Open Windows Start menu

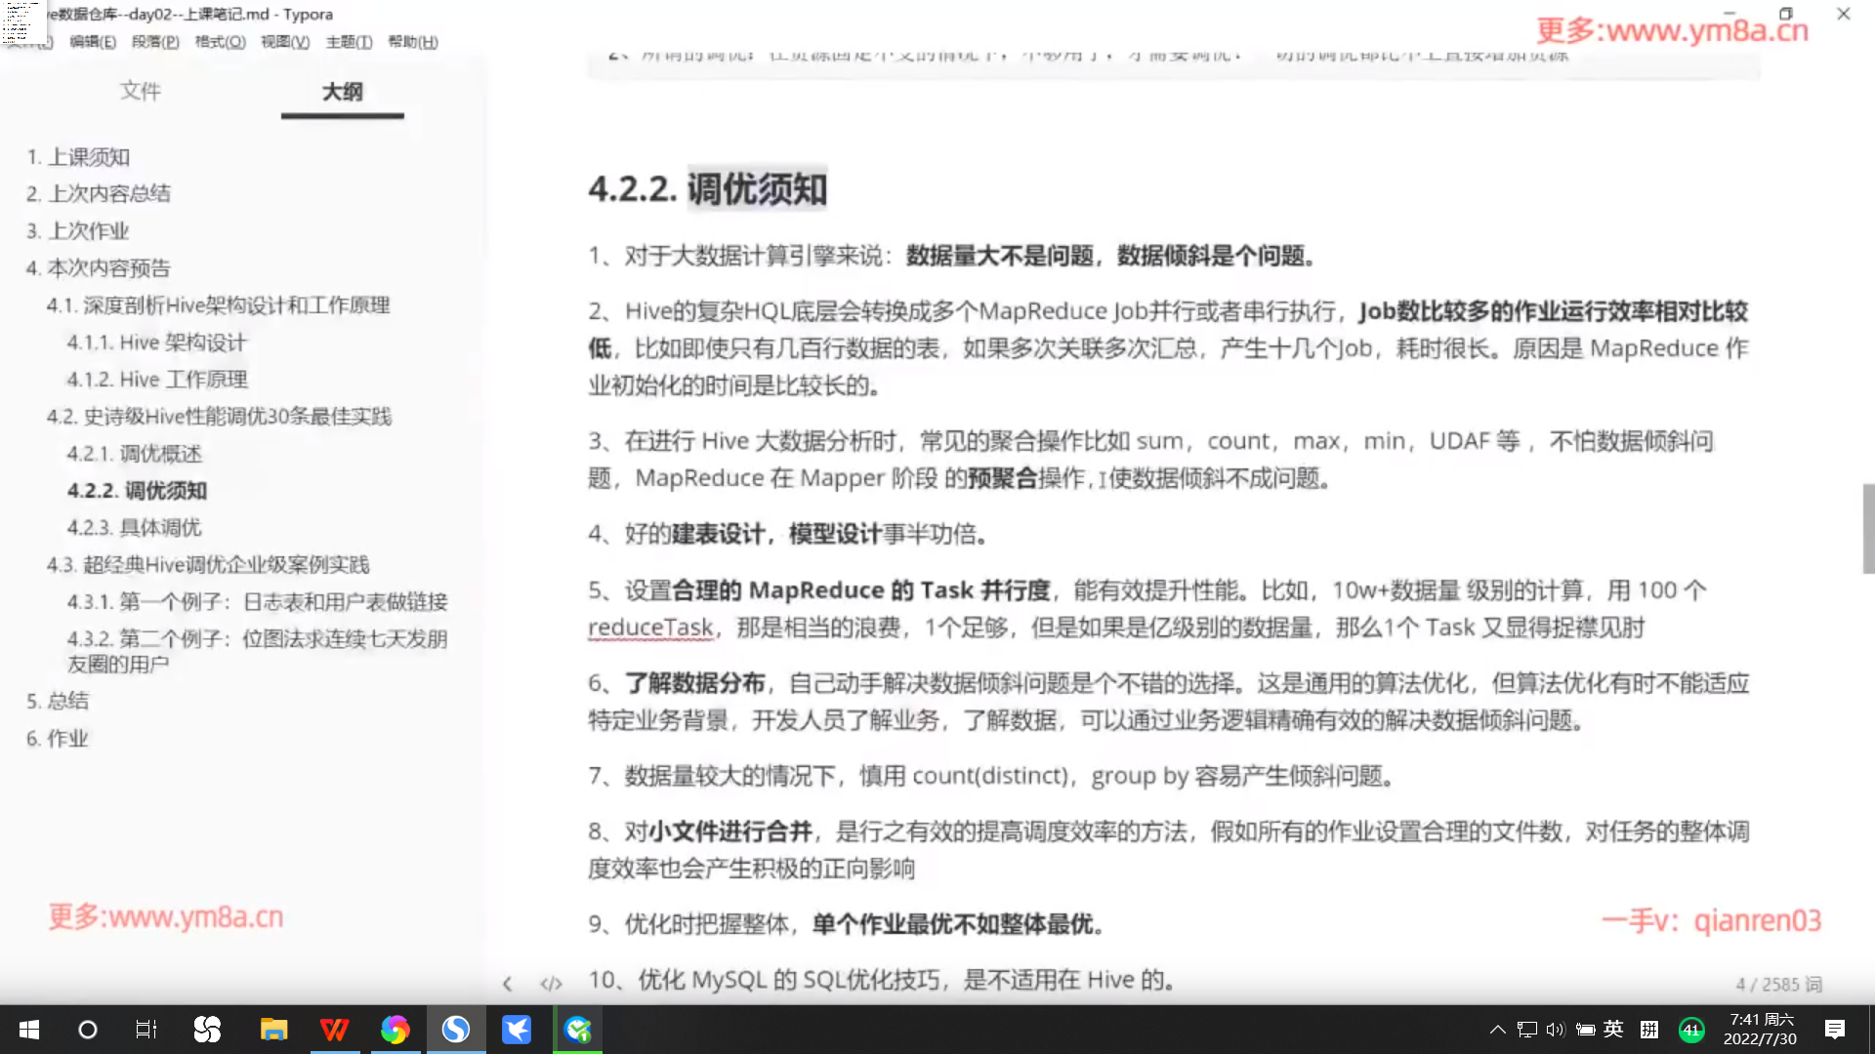pos(29,1030)
